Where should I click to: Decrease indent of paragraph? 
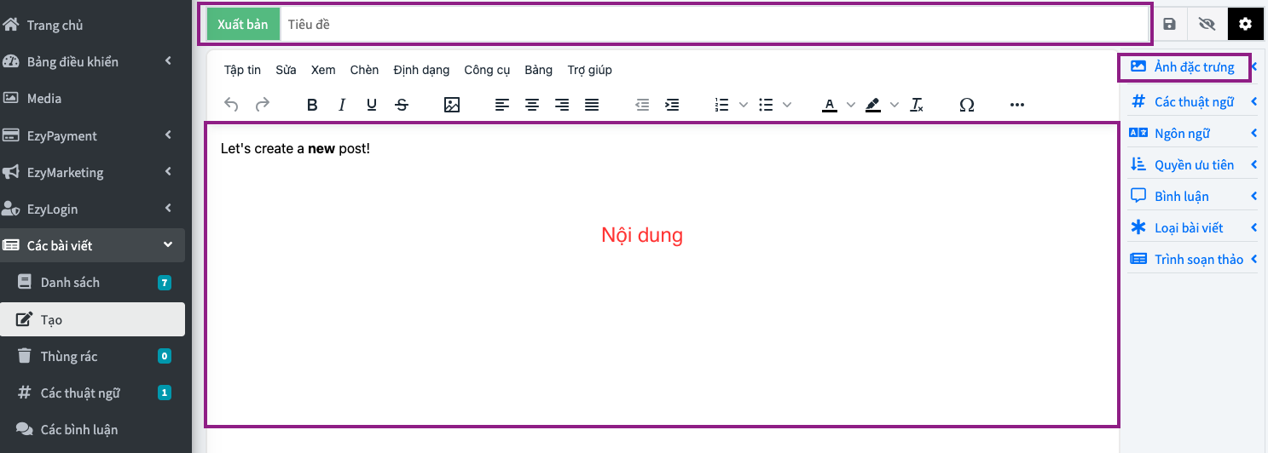(x=642, y=105)
